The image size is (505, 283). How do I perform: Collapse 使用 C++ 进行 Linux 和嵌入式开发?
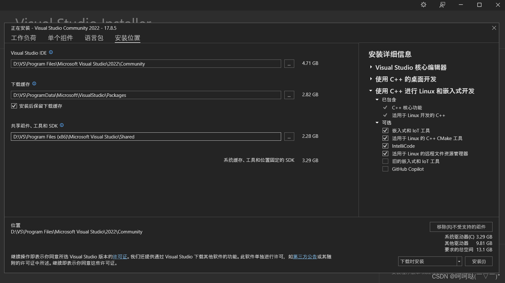pyautogui.click(x=371, y=91)
